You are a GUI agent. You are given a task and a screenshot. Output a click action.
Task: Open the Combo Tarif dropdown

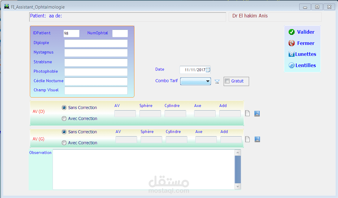coord(208,81)
